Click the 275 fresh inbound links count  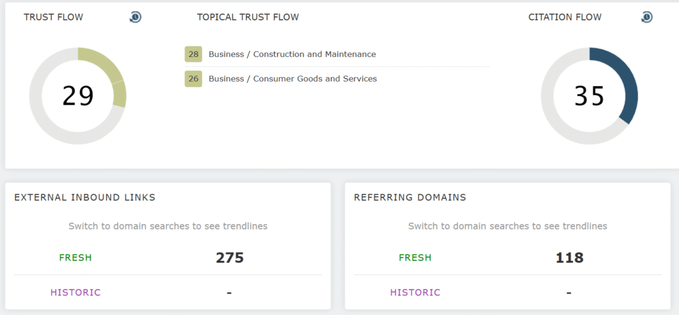click(229, 258)
